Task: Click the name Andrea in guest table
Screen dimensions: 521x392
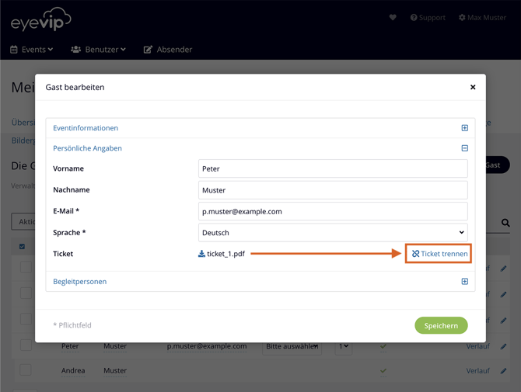Action: click(x=73, y=370)
